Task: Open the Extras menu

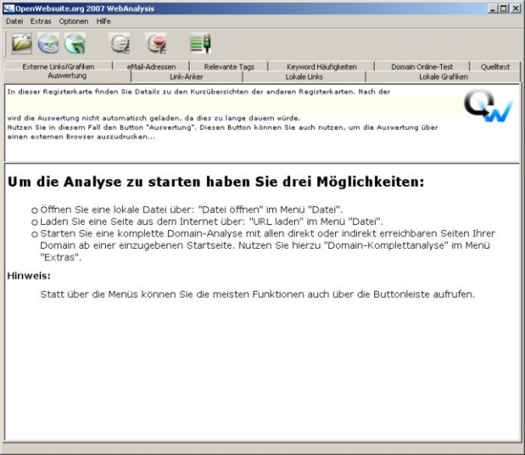Action: point(41,22)
